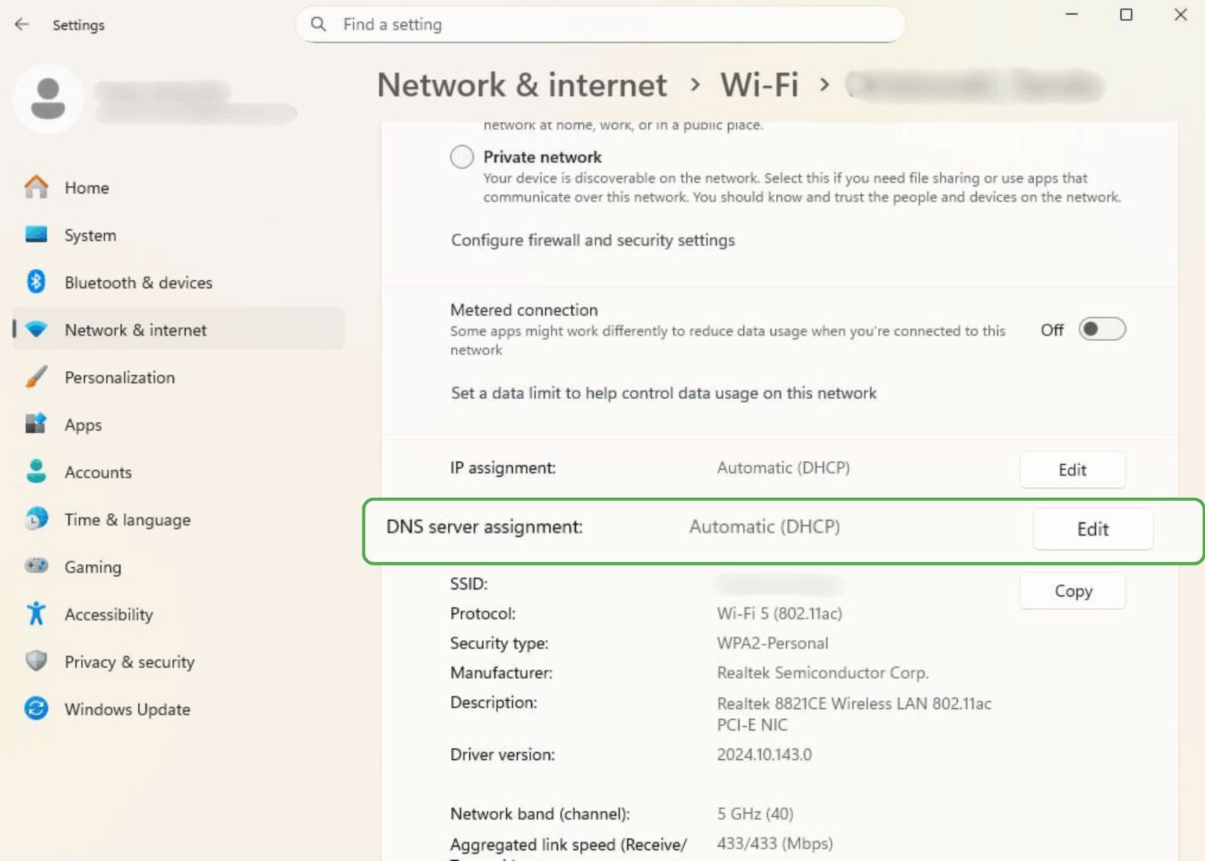Viewport: 1205px width, 861px height.
Task: Click the Home icon in the sidebar
Action: click(x=36, y=187)
